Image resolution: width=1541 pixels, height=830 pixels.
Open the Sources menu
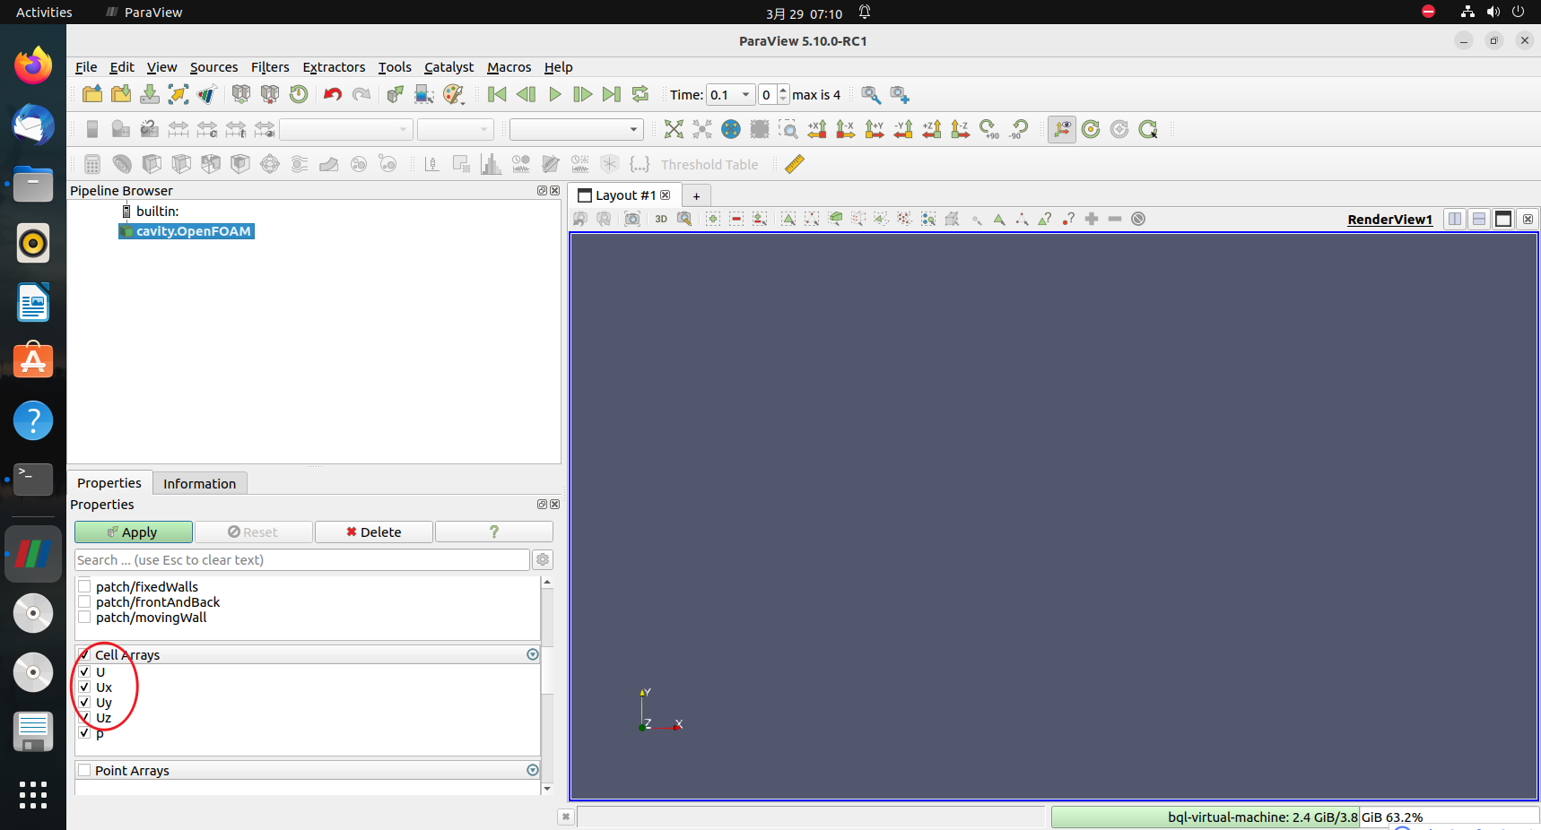(x=213, y=67)
